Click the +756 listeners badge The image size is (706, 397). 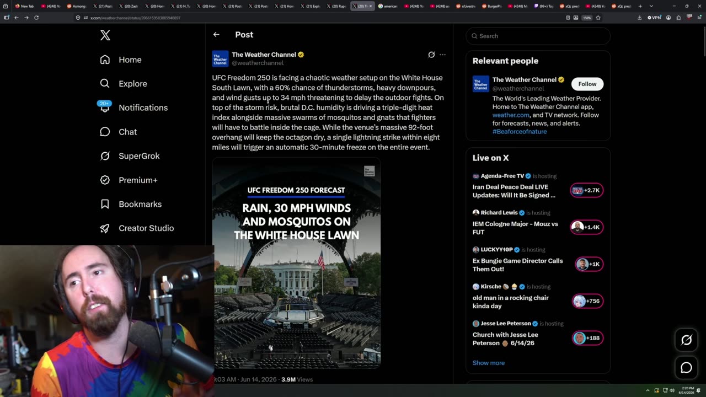(x=587, y=301)
